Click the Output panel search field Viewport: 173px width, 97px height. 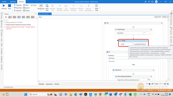[20, 20]
